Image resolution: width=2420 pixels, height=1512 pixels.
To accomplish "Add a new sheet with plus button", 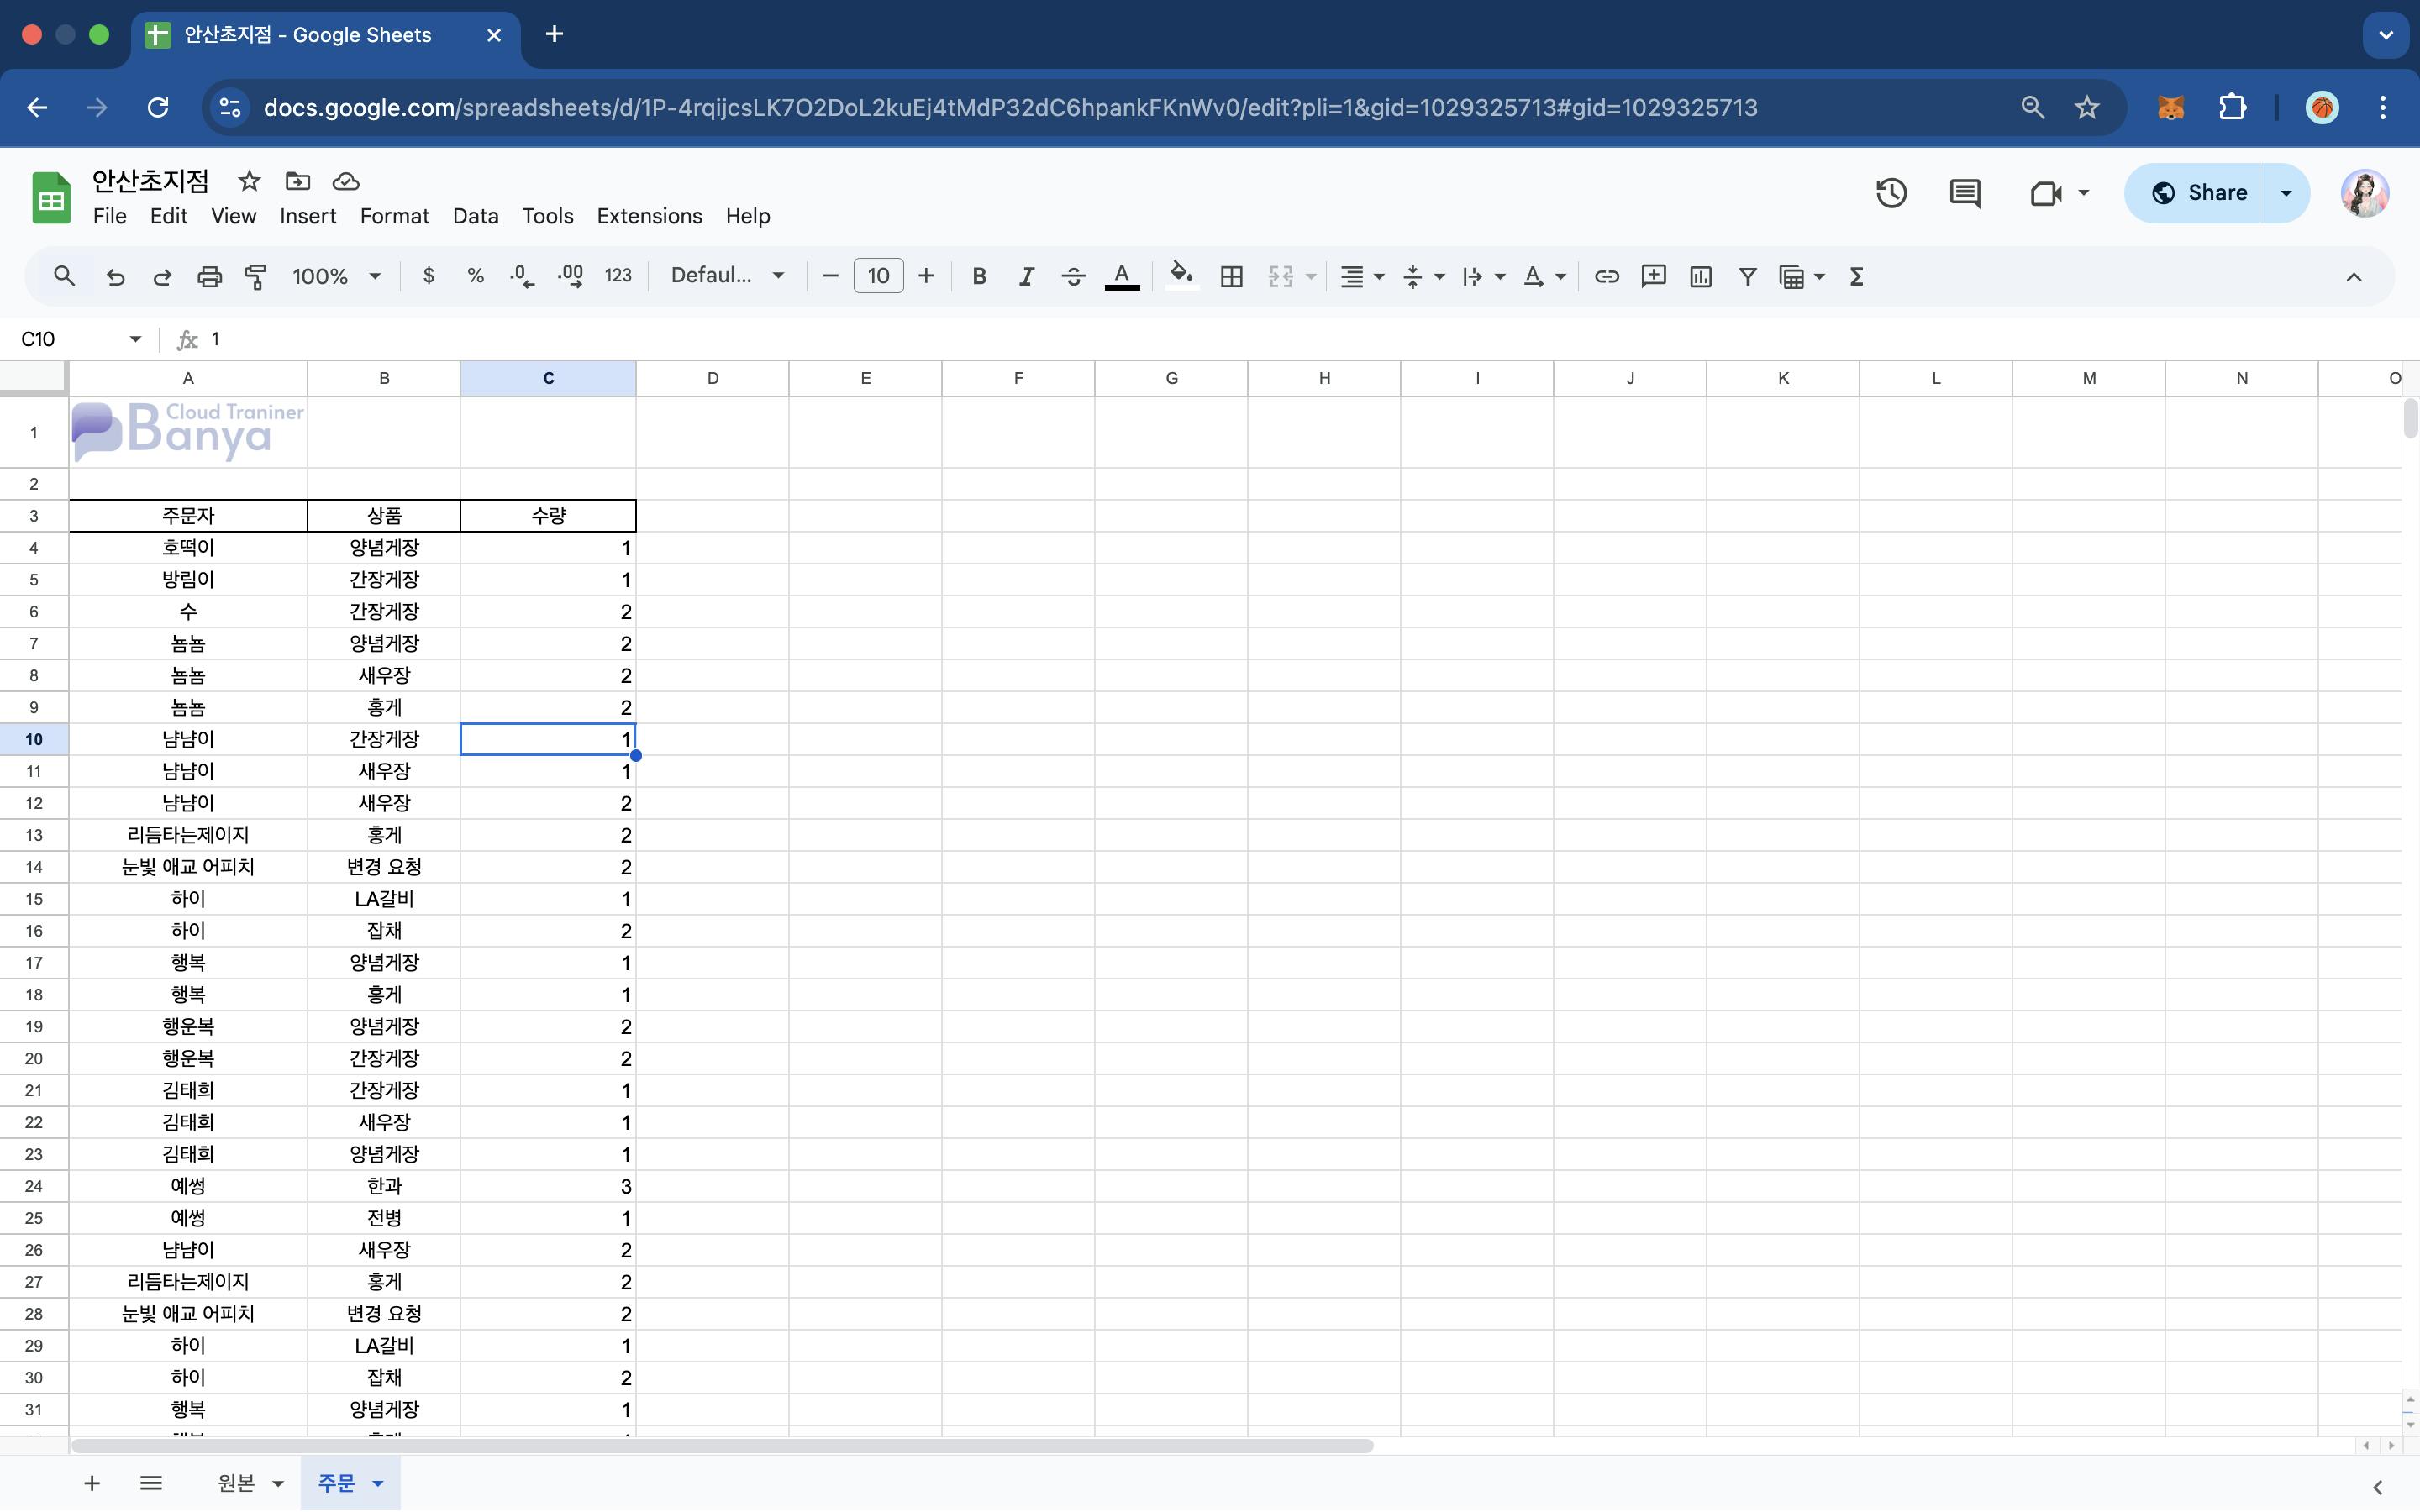I will click(91, 1482).
